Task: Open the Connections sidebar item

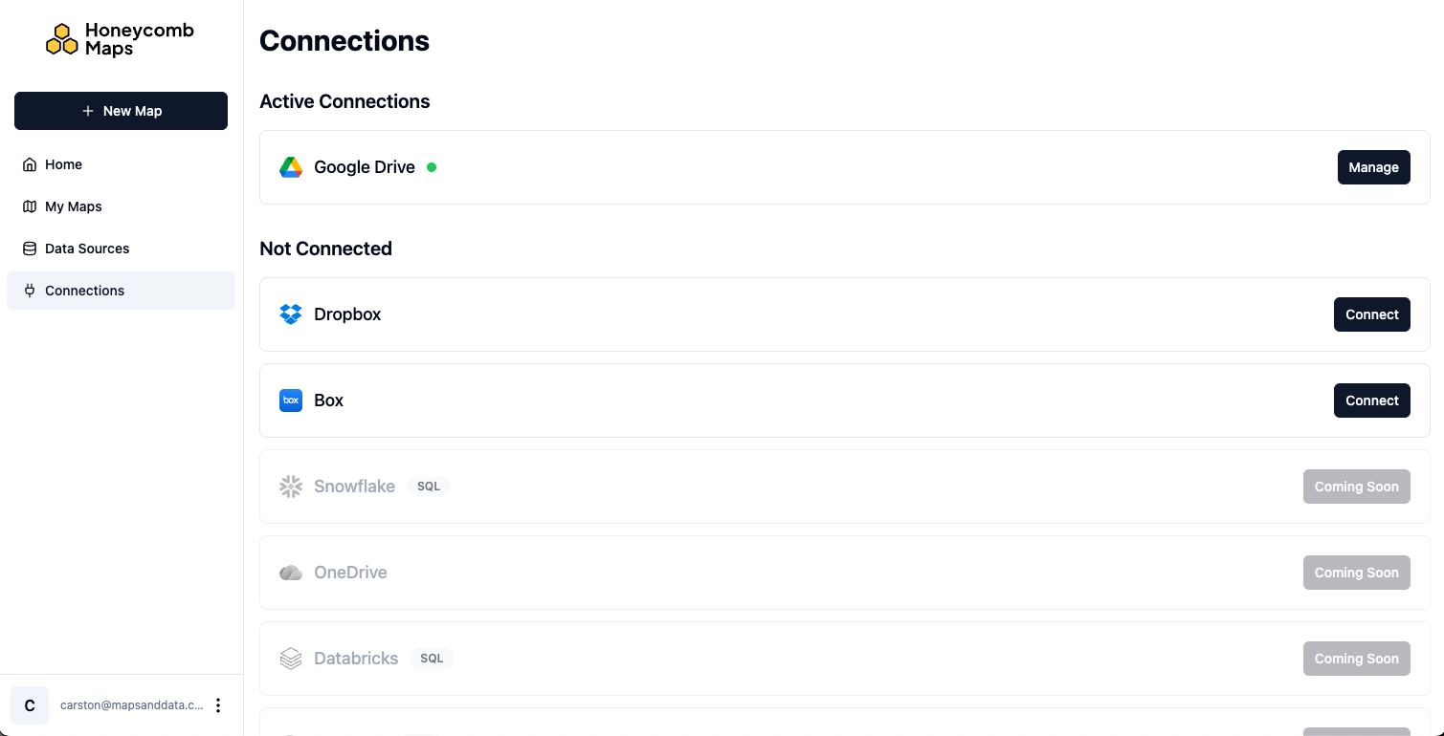Action: click(84, 291)
